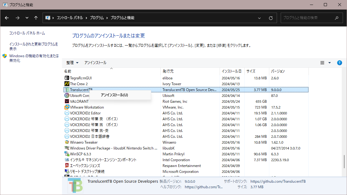347x195 pixels.
Task: Click the control panel icon in address bar
Action: (48, 18)
